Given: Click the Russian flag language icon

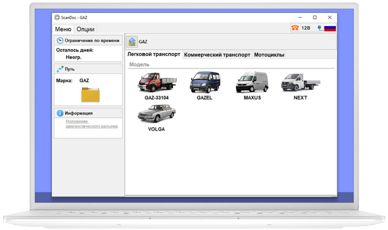Looking at the screenshot, I should (330, 28).
